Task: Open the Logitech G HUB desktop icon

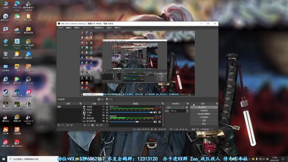Action: pyautogui.click(x=28, y=120)
